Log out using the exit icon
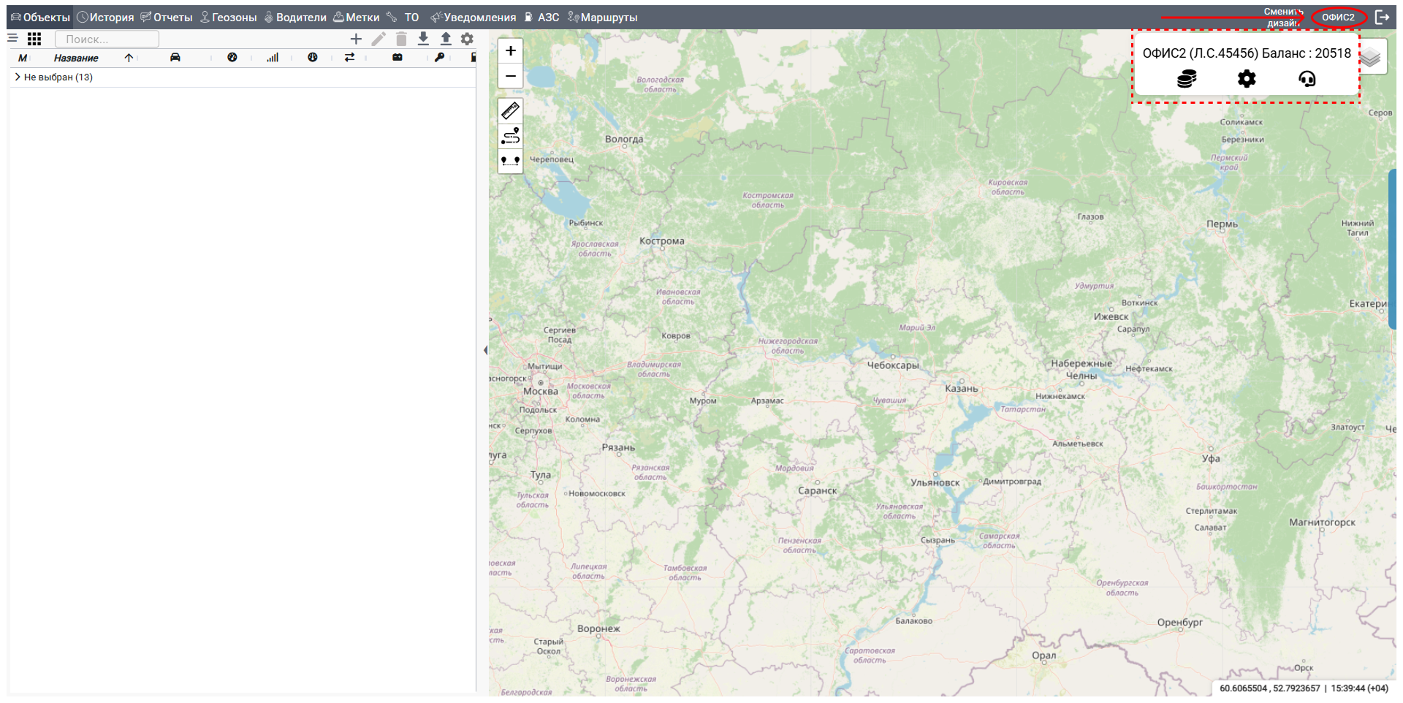 point(1382,17)
